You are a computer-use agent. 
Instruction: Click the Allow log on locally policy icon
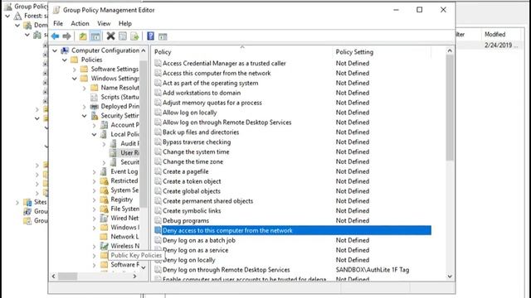tap(158, 113)
